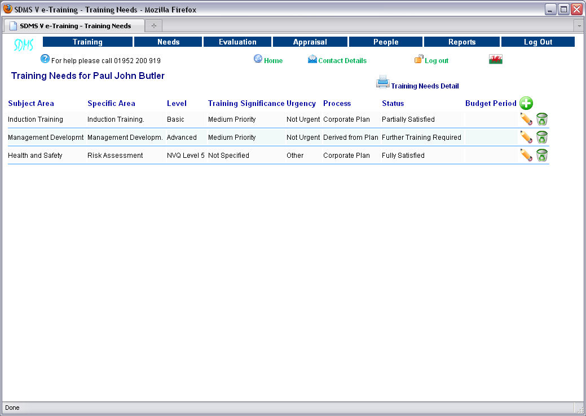Sort by the Specific Area column header
The height and width of the screenshot is (416, 586).
click(111, 104)
